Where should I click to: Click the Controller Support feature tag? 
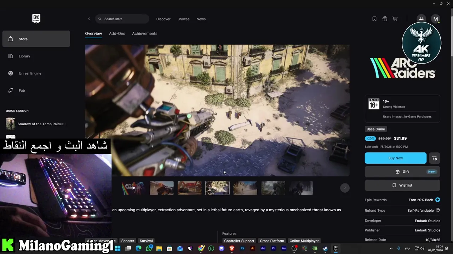pos(239,241)
